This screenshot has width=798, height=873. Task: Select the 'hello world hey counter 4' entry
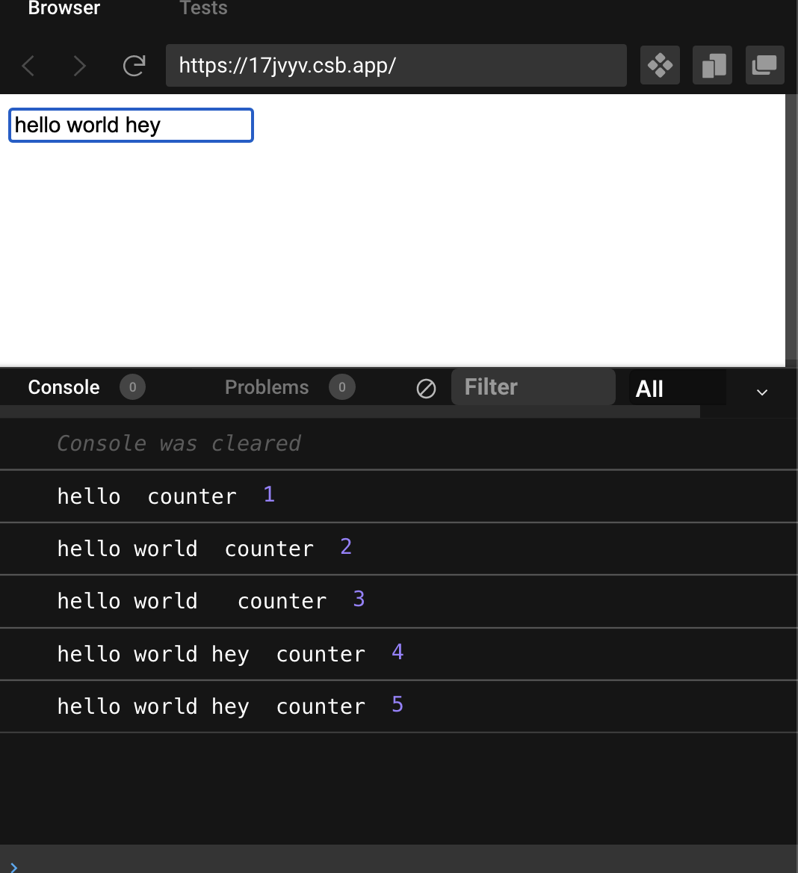tap(398, 654)
